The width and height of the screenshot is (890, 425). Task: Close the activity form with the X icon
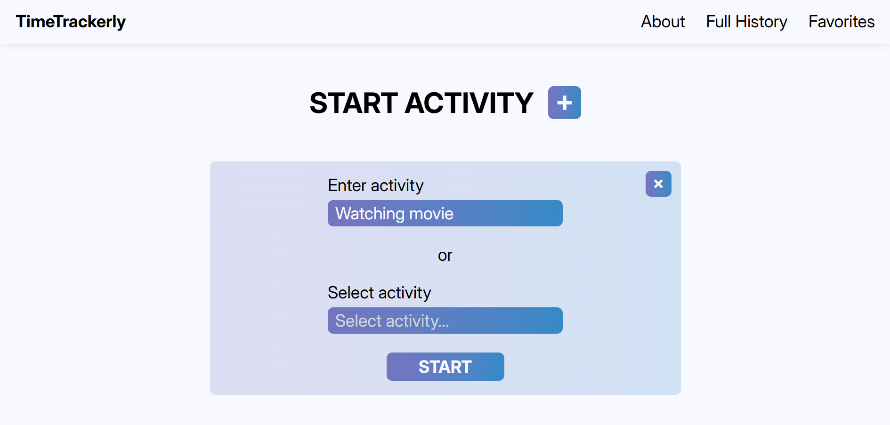[658, 184]
